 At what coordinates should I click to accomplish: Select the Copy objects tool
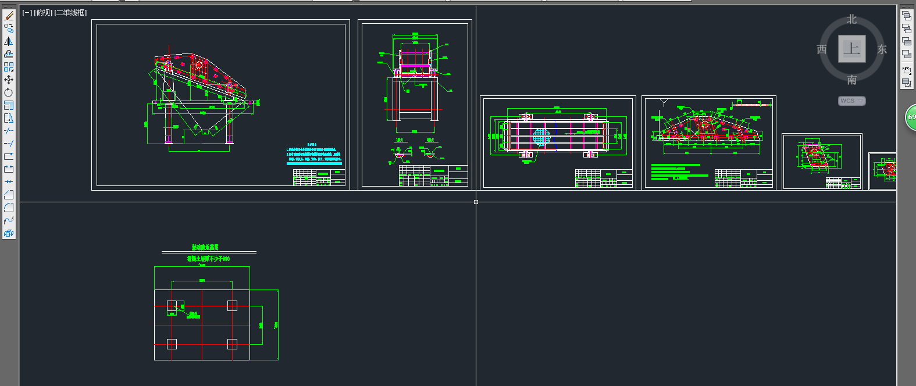(9, 28)
